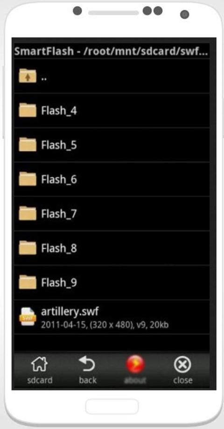Image resolution: width=224 pixels, height=429 pixels.
Task: Click the Flash_4 folder icon
Action: [28, 110]
